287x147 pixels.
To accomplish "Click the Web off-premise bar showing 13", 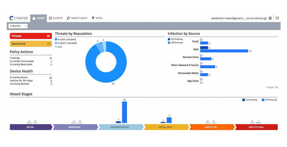I will click(x=224, y=51).
